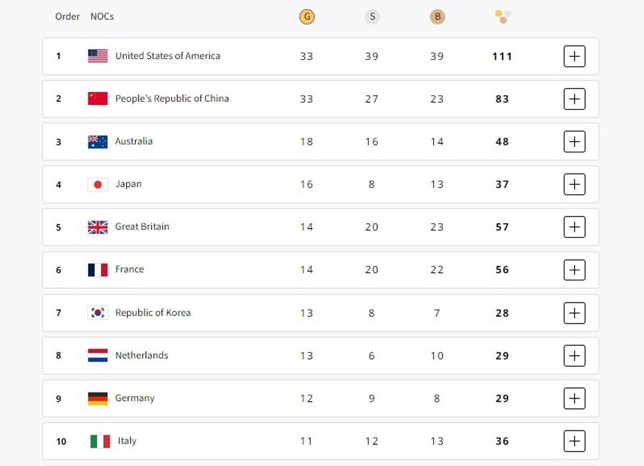
Task: Open the Netherlands country name link
Action: 142,355
